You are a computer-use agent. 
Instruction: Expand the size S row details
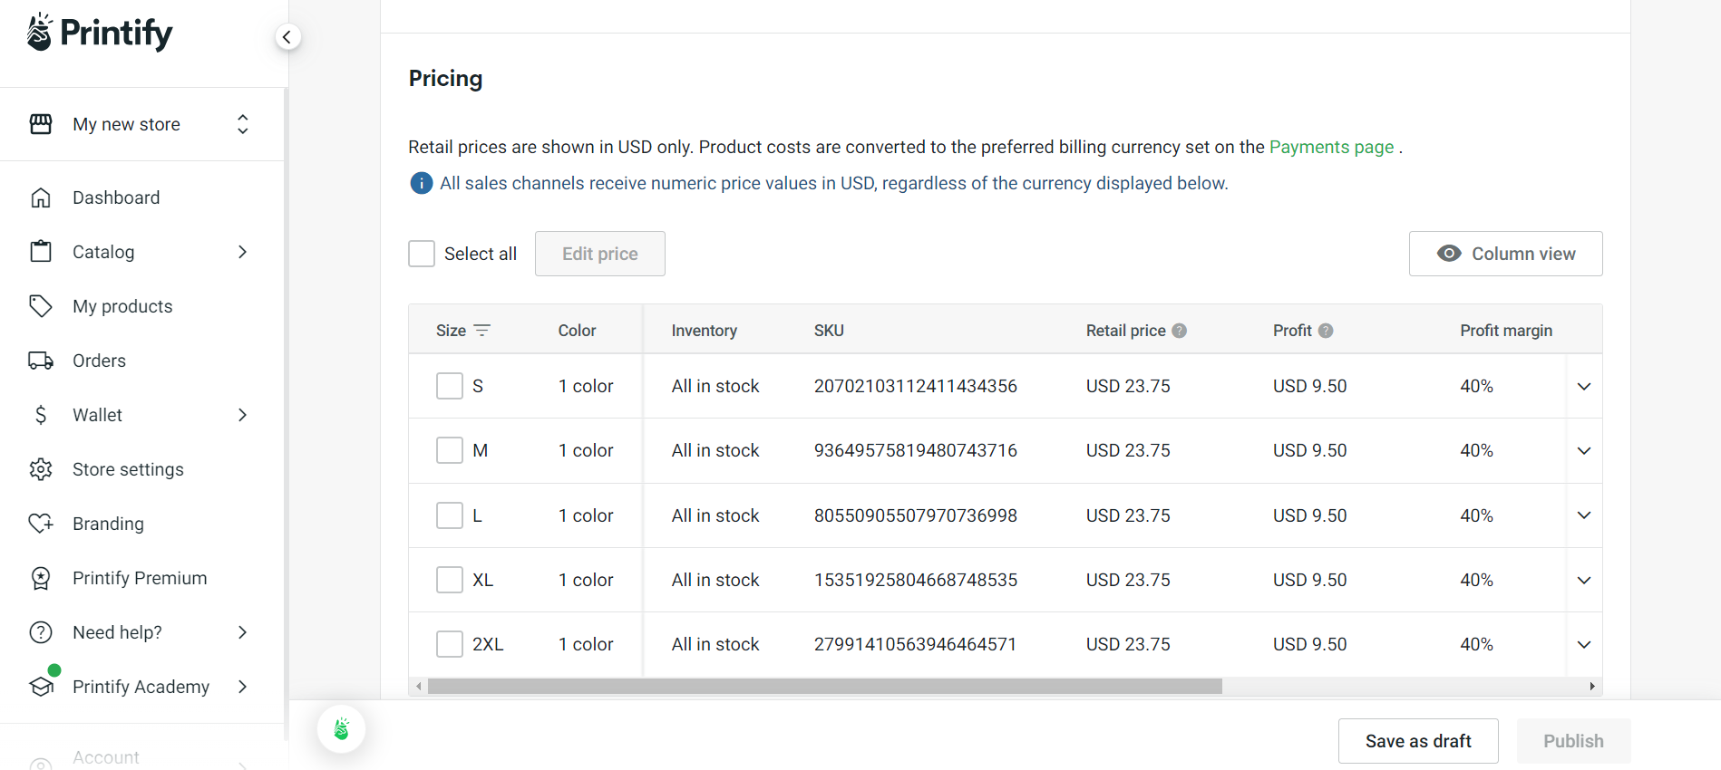point(1584,387)
